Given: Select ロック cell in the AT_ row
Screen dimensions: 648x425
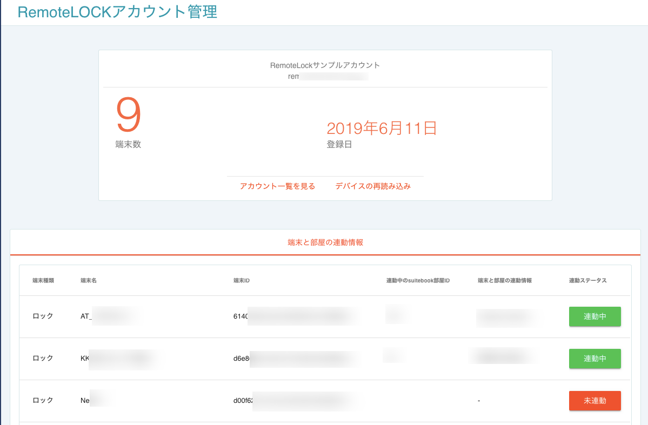Looking at the screenshot, I should pos(43,316).
